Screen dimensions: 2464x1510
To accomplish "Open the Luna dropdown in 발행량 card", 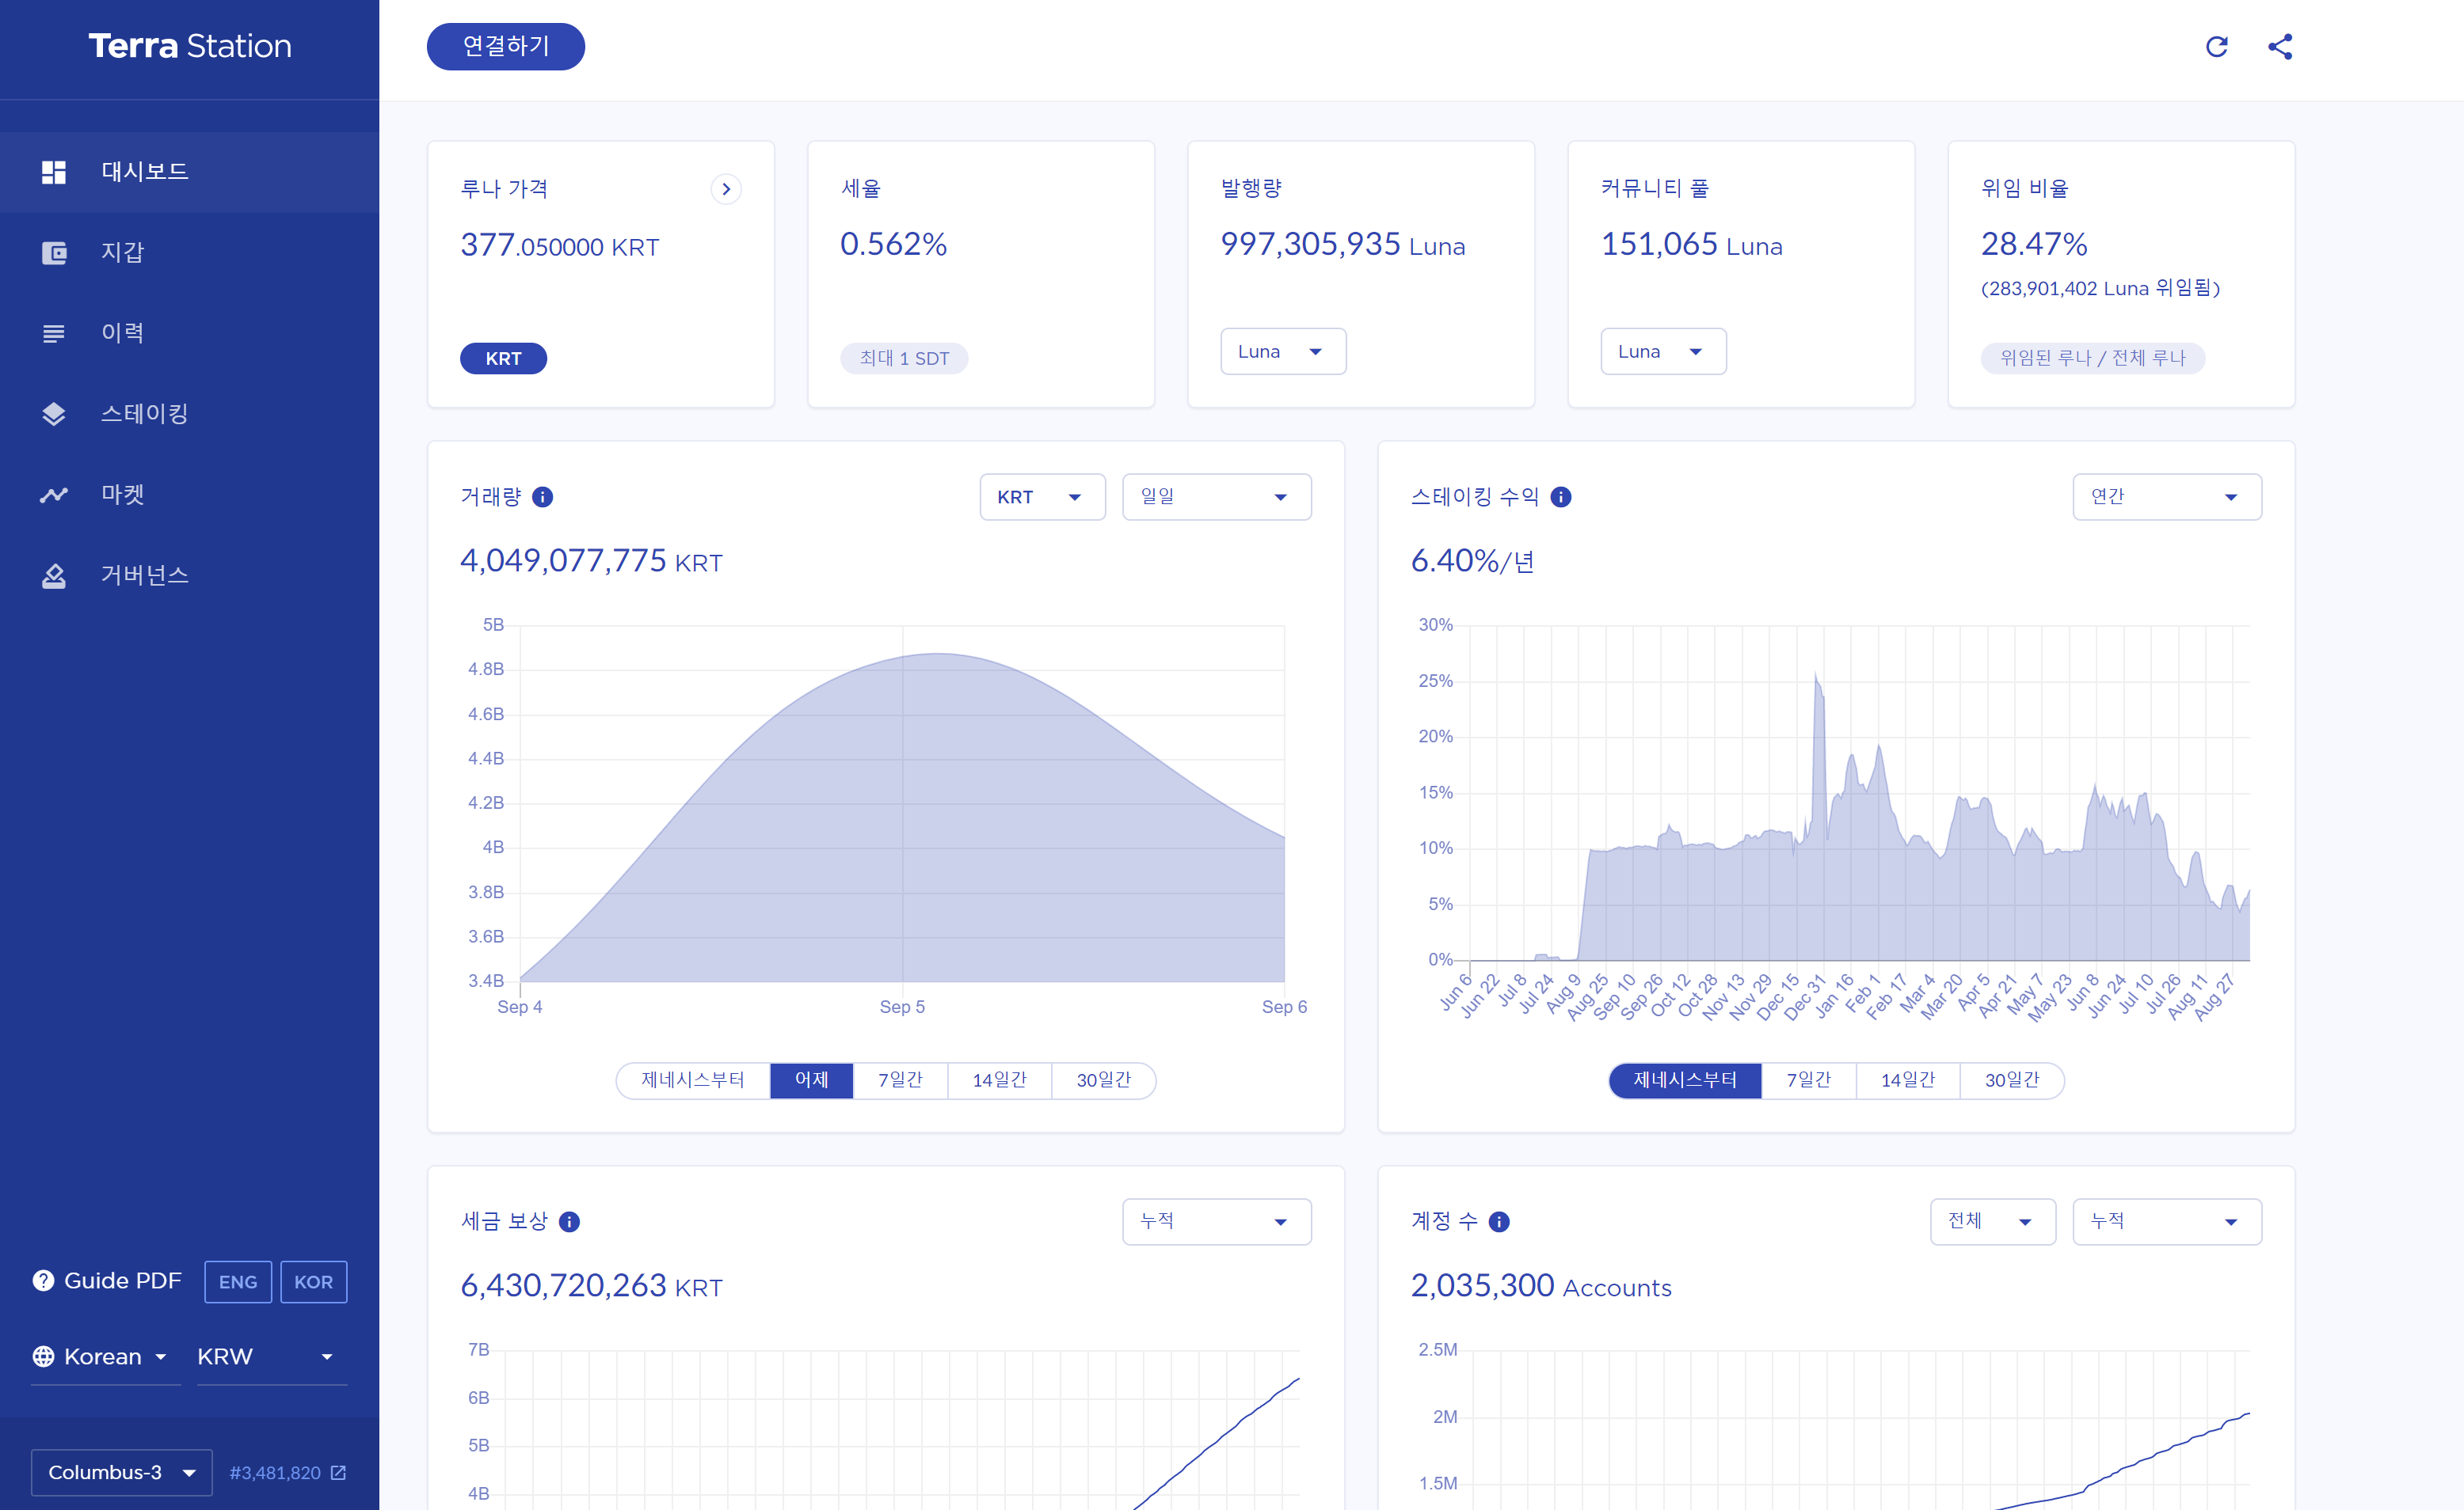I will pos(1283,351).
